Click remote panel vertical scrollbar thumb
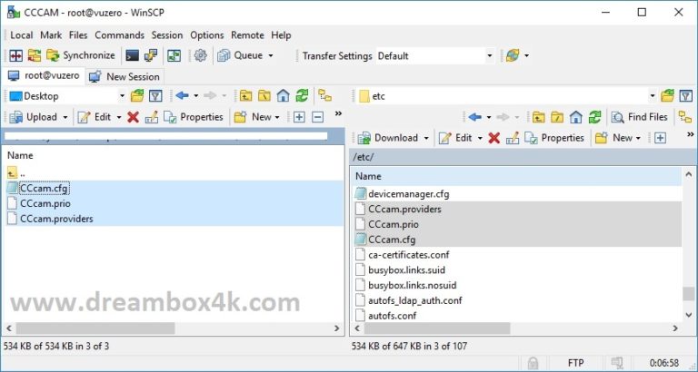The width and height of the screenshot is (698, 372). [x=688, y=293]
